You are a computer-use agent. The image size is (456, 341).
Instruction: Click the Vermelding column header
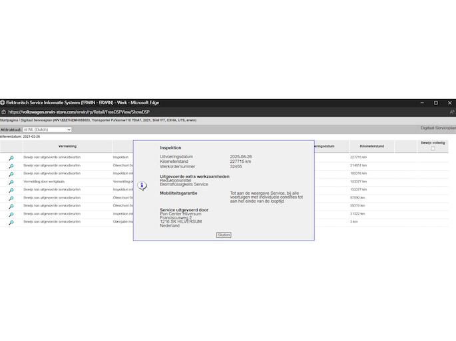[x=67, y=146]
